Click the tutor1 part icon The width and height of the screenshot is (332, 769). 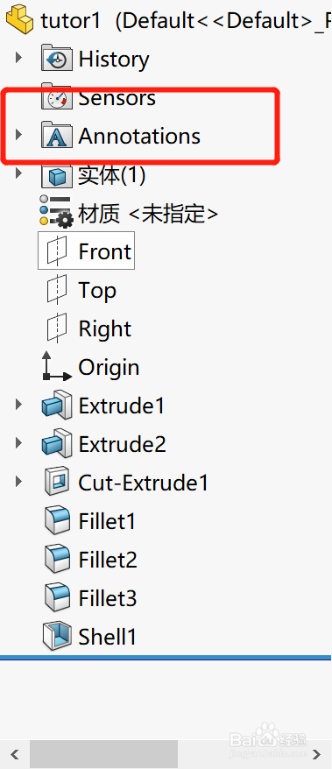[x=20, y=19]
